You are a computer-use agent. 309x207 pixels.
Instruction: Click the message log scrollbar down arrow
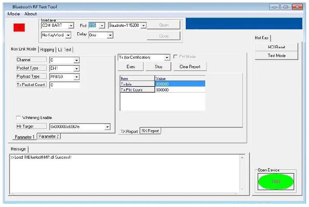click(242, 189)
